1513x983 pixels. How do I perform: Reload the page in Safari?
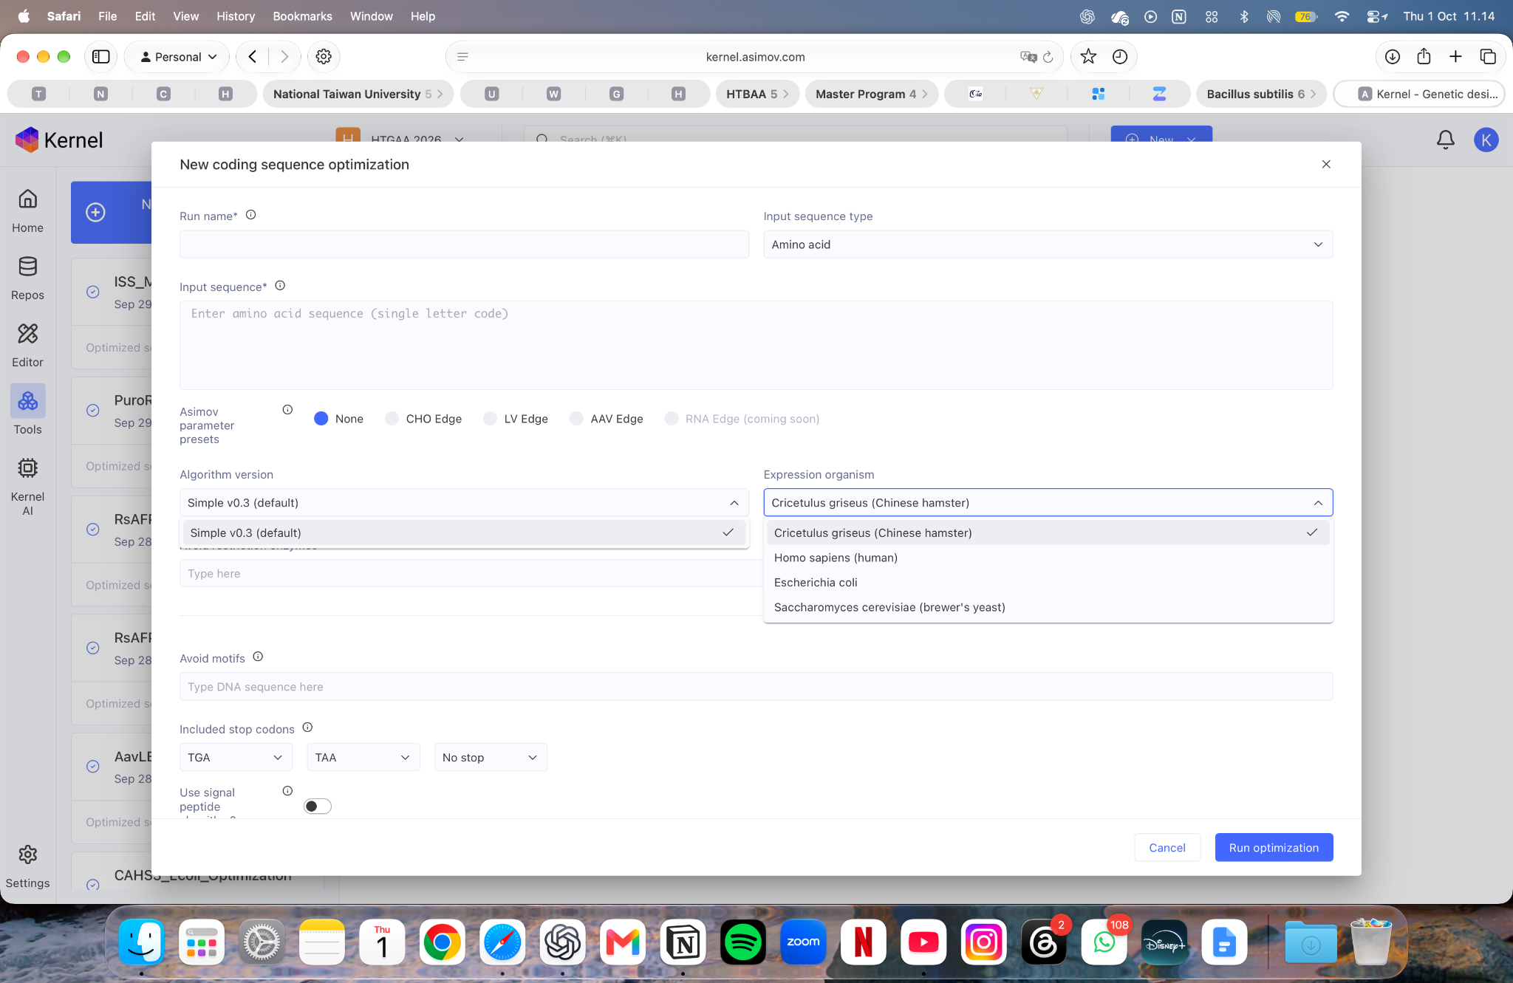point(1048,57)
